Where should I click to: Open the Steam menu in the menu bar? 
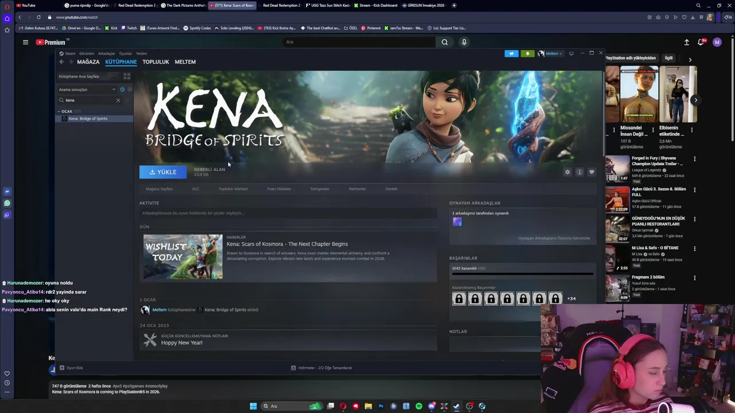(x=70, y=53)
